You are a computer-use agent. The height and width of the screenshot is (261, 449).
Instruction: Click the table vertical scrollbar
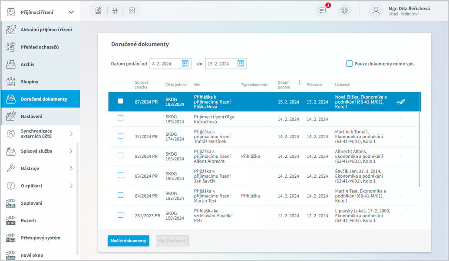click(419, 140)
